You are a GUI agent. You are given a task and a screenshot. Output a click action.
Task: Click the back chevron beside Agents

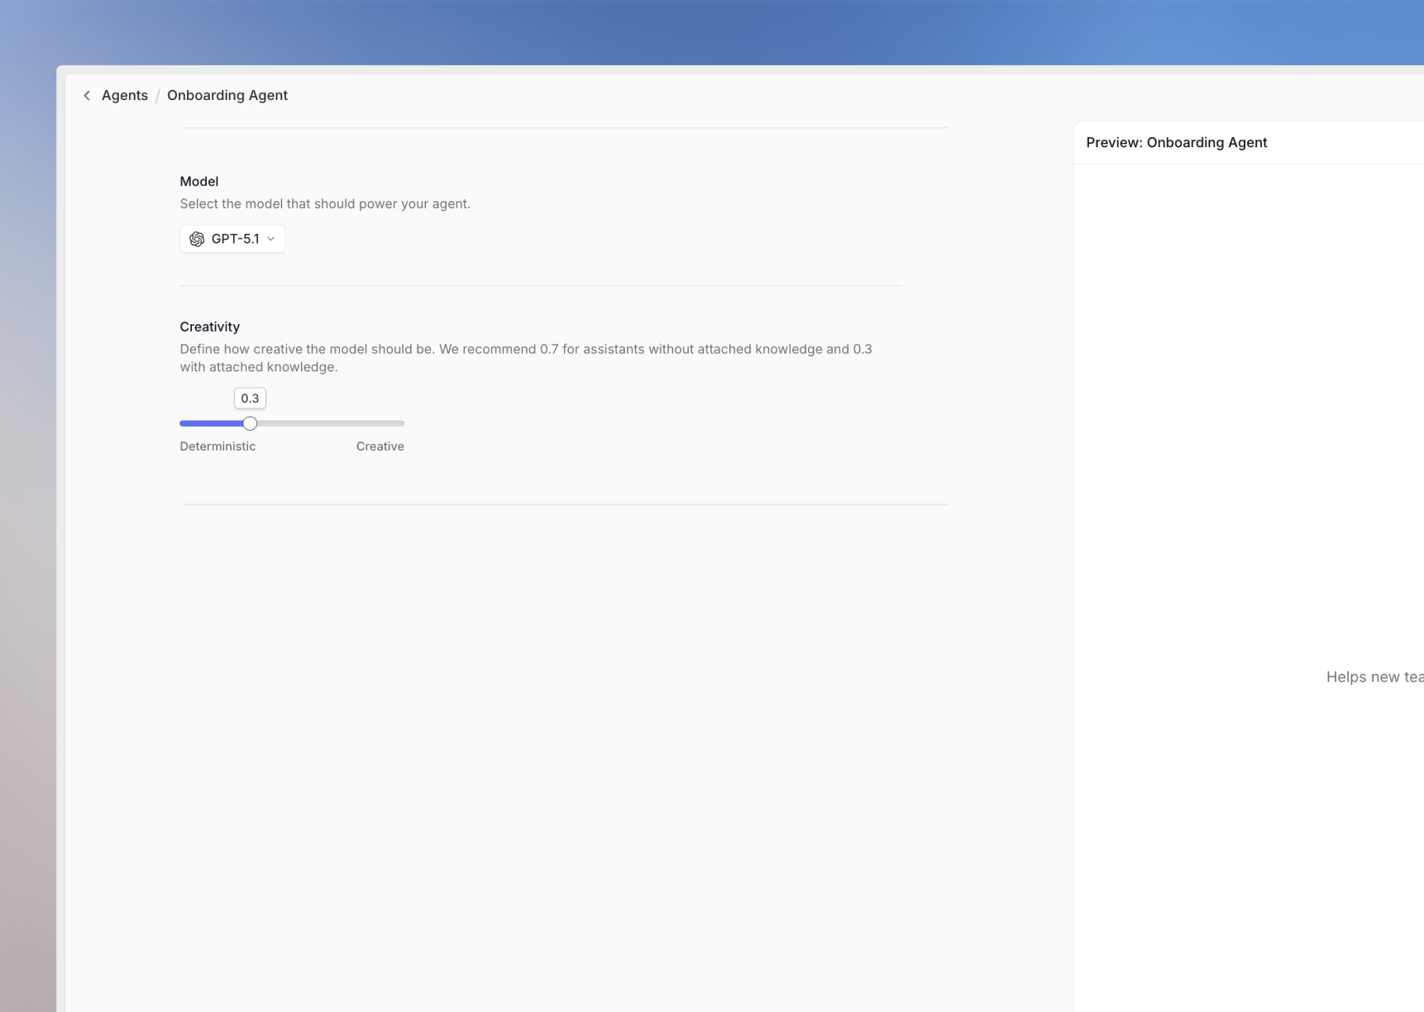87,95
